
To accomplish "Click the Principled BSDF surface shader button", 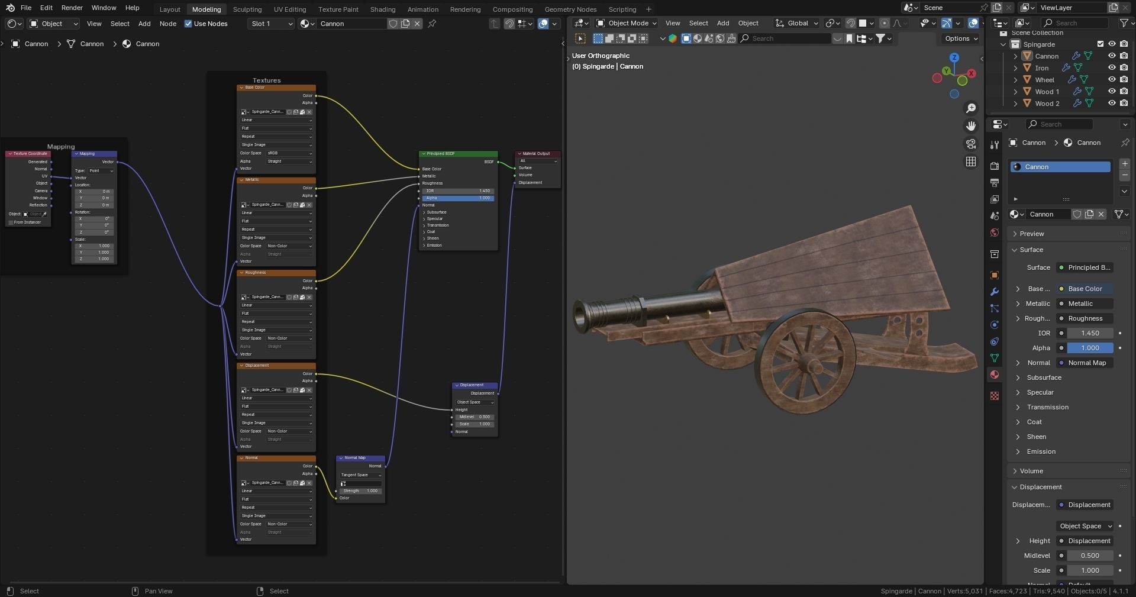I will click(1085, 267).
